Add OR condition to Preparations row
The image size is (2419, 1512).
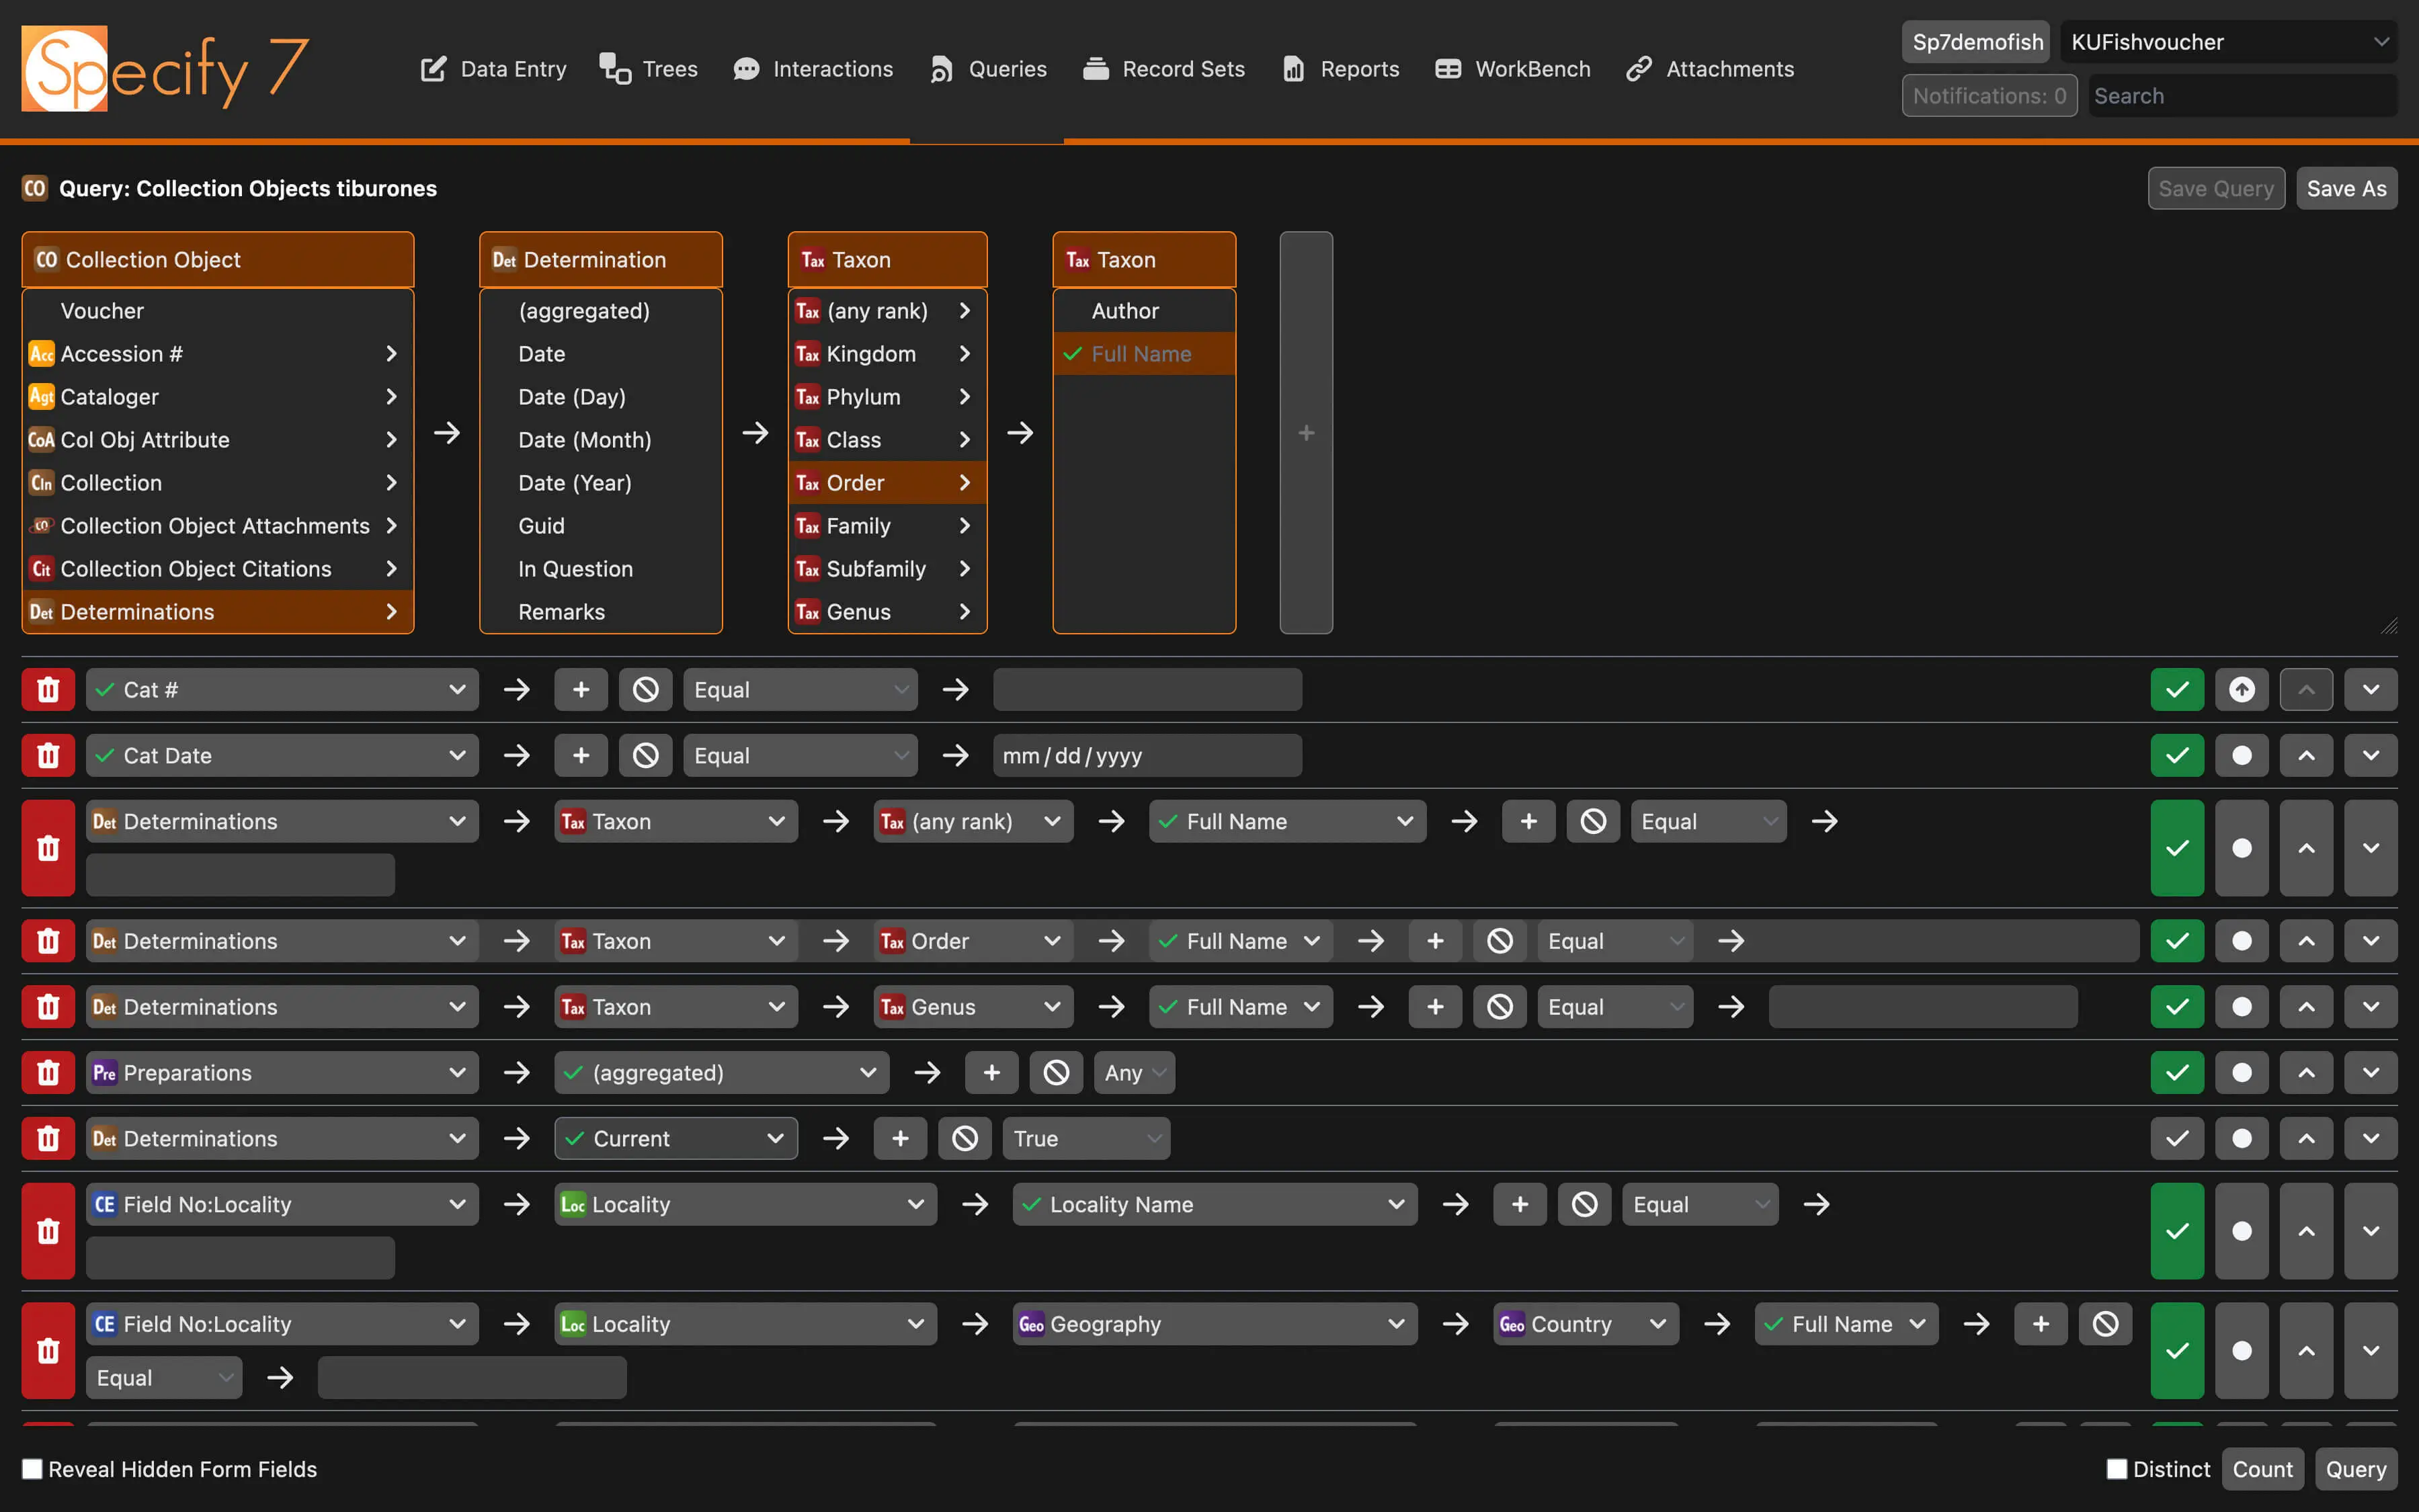coord(991,1073)
